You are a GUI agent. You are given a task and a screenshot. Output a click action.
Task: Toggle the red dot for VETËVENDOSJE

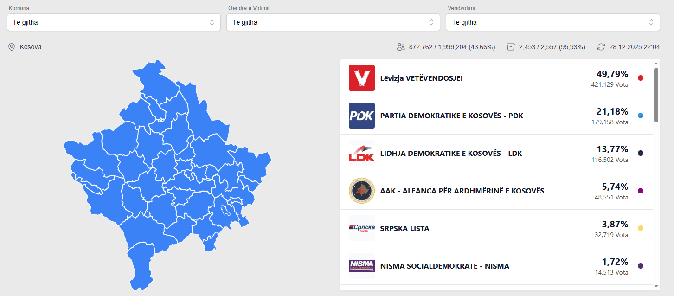coord(640,77)
